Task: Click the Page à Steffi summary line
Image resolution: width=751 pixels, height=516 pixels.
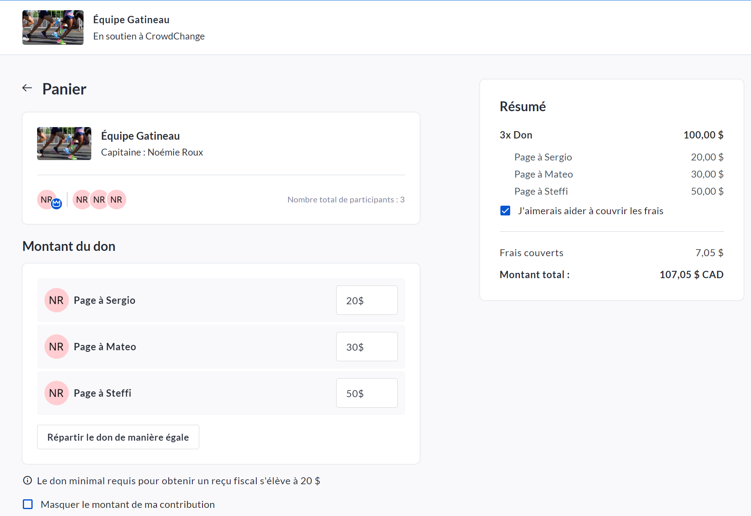Action: pyautogui.click(x=541, y=191)
